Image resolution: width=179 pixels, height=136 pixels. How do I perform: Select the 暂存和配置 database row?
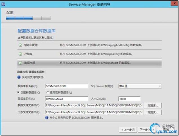point(89,45)
